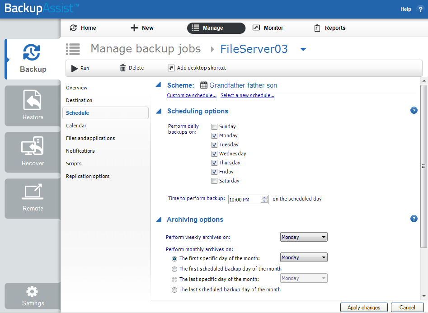The width and height of the screenshot is (428, 313).
Task: Click Apply changes button
Action: [364, 308]
